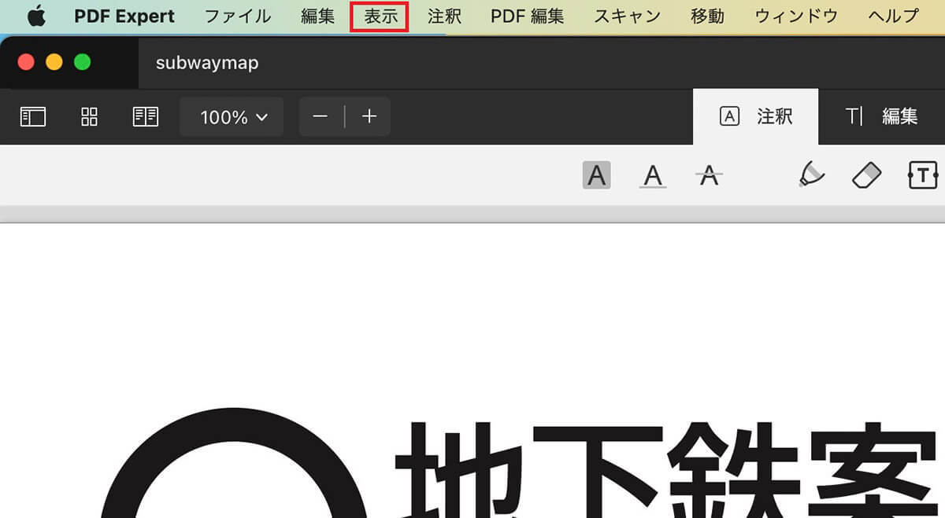This screenshot has width=945, height=518.
Task: Open the PDF Expert application menu
Action: pyautogui.click(x=124, y=17)
